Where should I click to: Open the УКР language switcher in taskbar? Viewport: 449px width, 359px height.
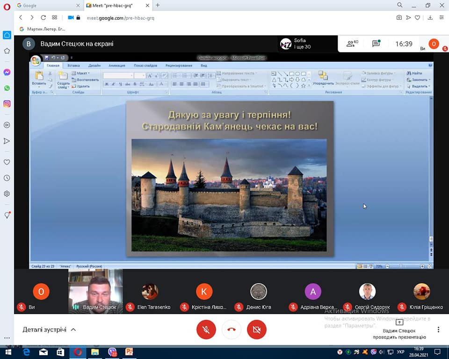pos(400,352)
